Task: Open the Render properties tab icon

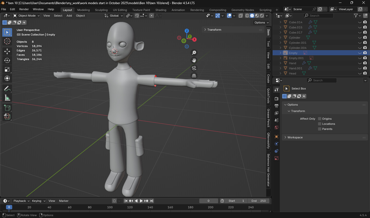Action: click(x=276, y=99)
